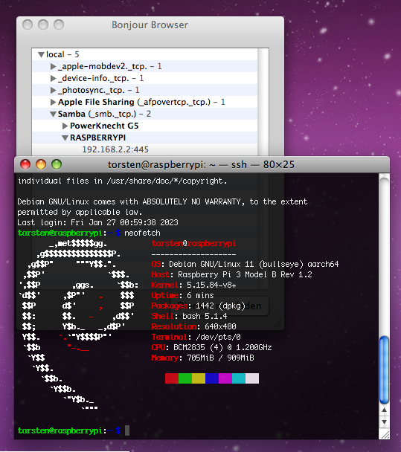Click the CPU: BCM2835 line
Image resolution: width=401 pixels, height=452 pixels.
pos(212,347)
